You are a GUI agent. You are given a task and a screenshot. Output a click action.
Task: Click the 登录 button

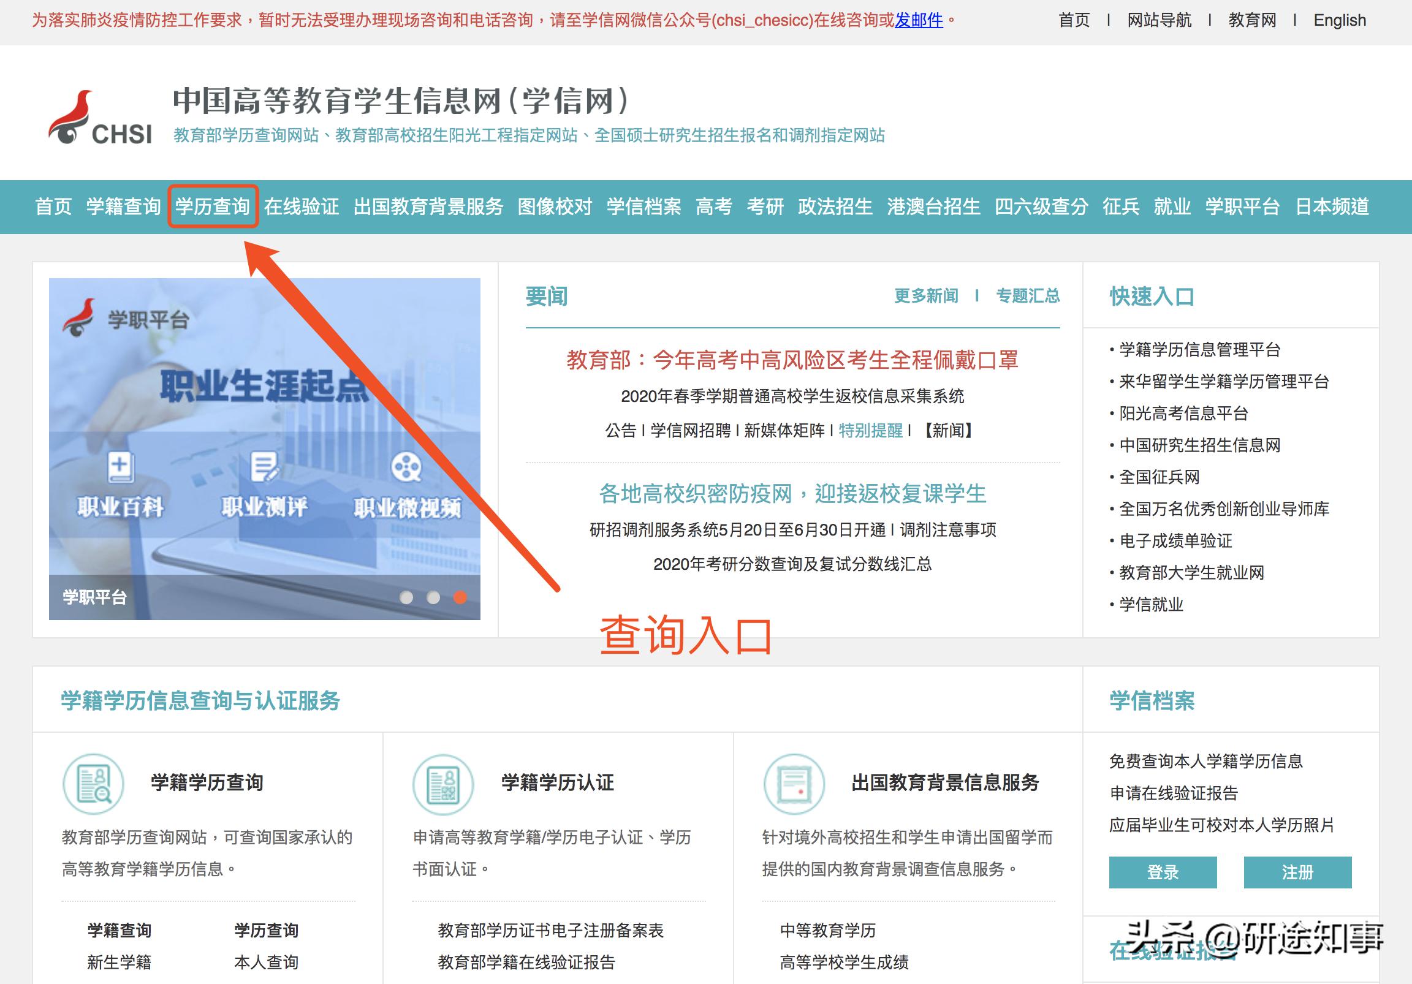(x=1163, y=871)
